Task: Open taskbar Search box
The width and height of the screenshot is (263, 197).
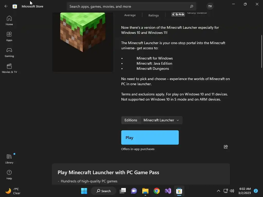Action: (104, 191)
